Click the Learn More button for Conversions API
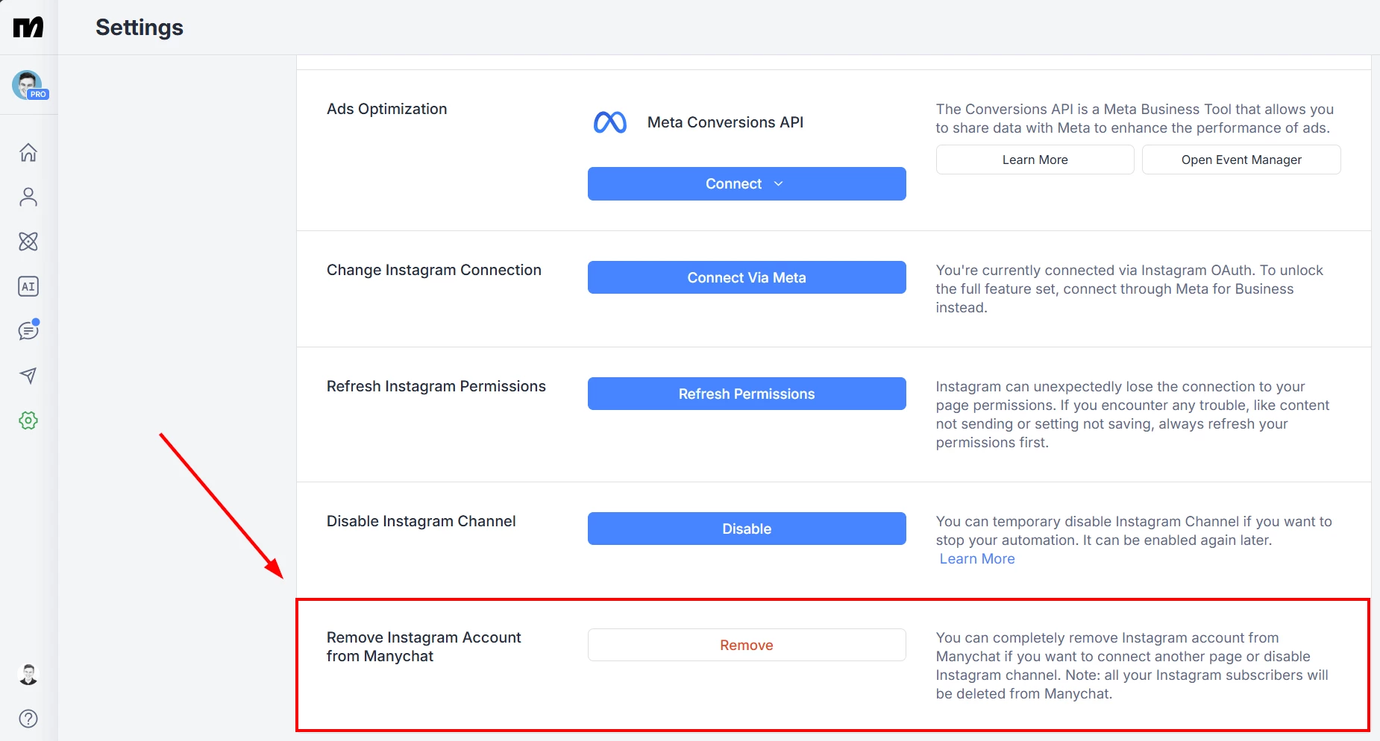1380x741 pixels. point(1035,160)
